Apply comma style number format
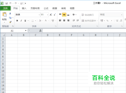Viewport: 126px width, 93px height. 112,21
